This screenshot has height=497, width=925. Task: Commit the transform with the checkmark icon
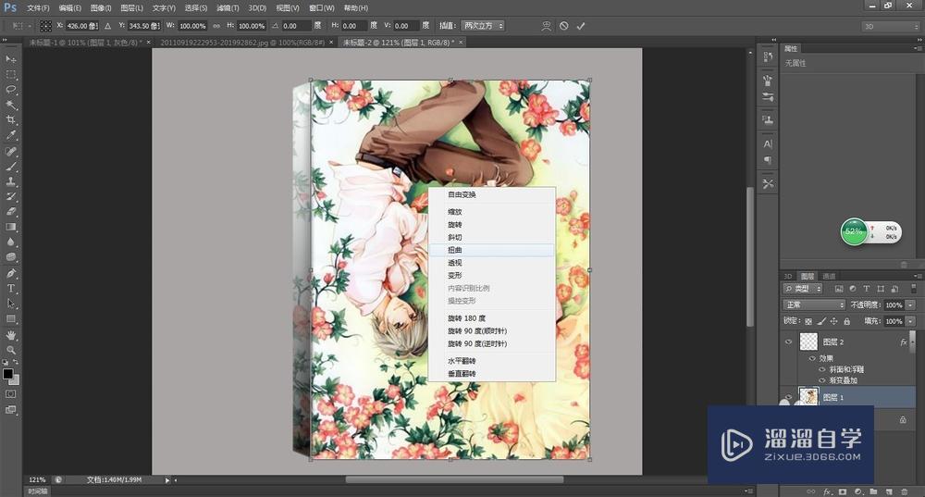pyautogui.click(x=581, y=26)
